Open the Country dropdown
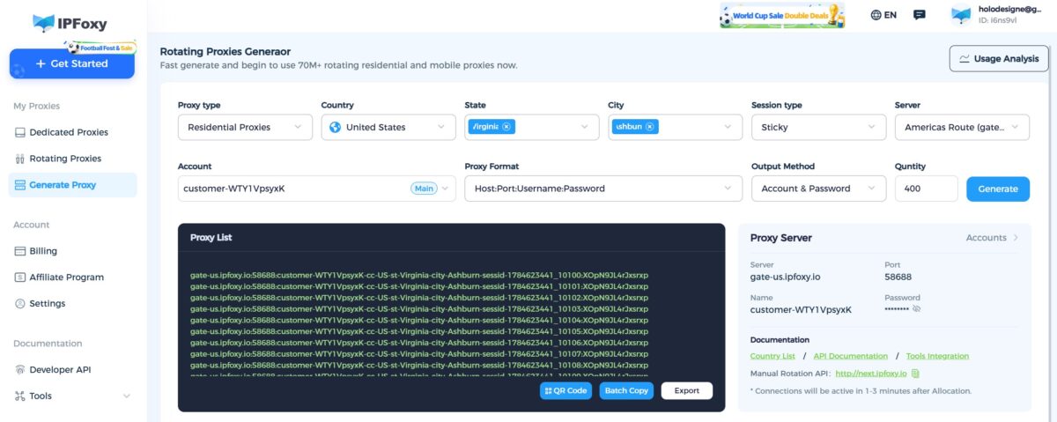The image size is (1057, 422). pos(388,127)
